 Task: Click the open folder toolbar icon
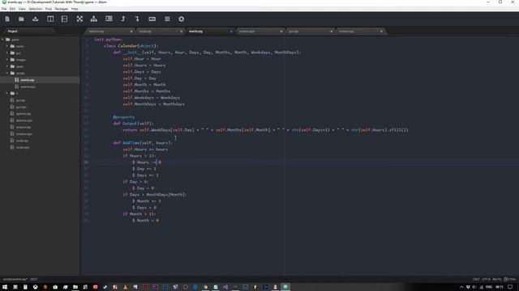(x=21, y=19)
